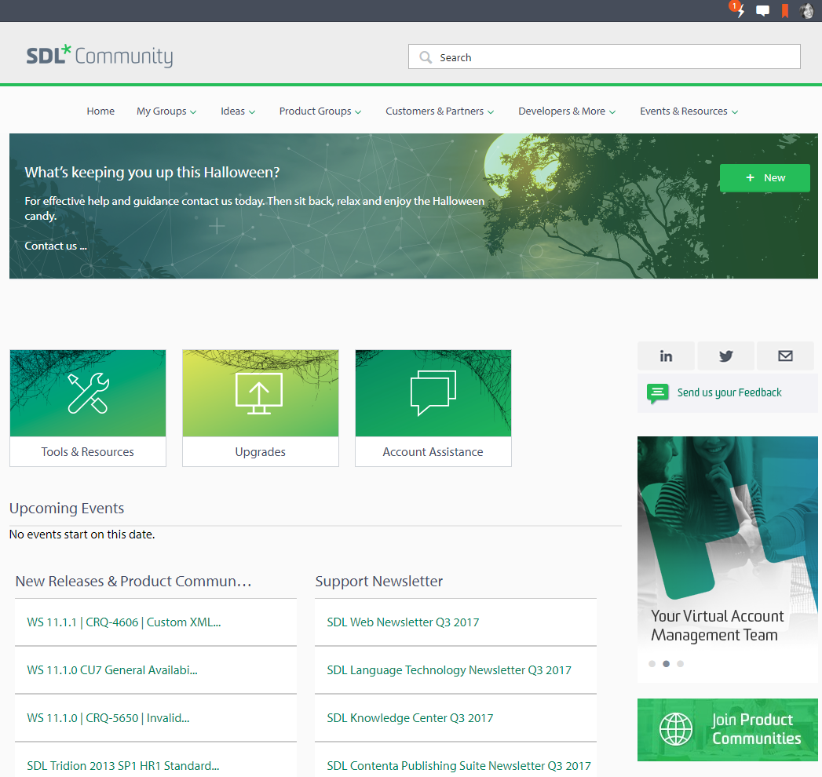Open the Tools & Resources card label
The image size is (822, 777).
[x=88, y=451]
